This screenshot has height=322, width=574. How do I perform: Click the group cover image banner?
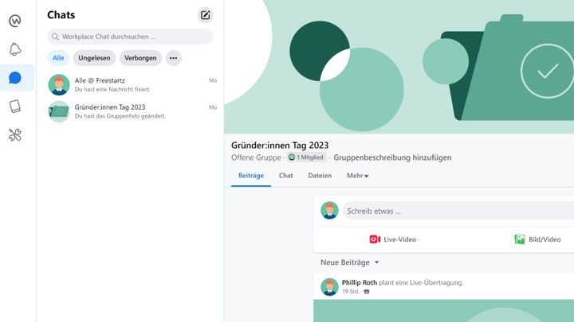point(399,67)
